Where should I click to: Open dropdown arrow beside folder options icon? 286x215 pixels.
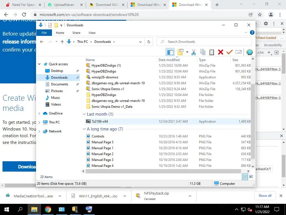187,52
